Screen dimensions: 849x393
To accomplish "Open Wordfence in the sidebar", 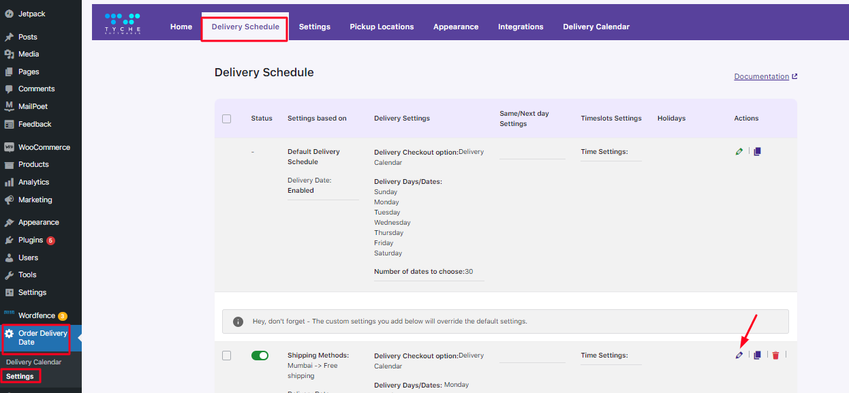I will click(x=37, y=316).
